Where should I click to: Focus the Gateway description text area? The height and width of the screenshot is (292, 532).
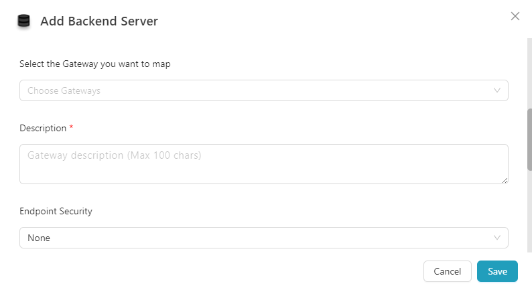coord(263,163)
